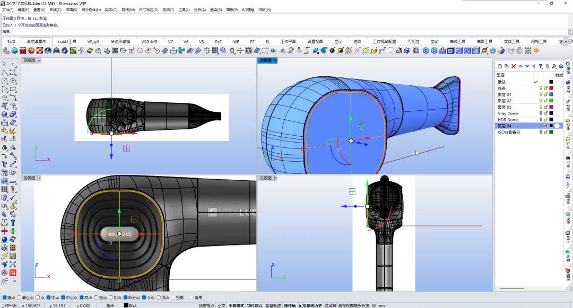
Task: Click the orange maple leaf icon
Action: [536, 51]
